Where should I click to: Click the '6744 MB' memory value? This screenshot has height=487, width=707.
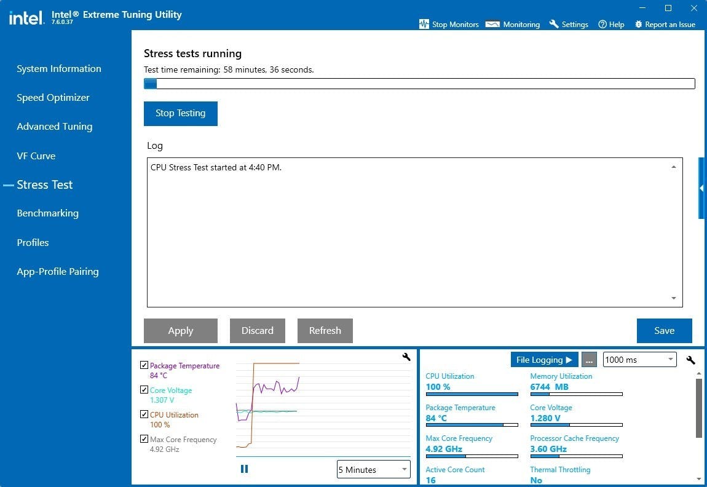coord(549,387)
